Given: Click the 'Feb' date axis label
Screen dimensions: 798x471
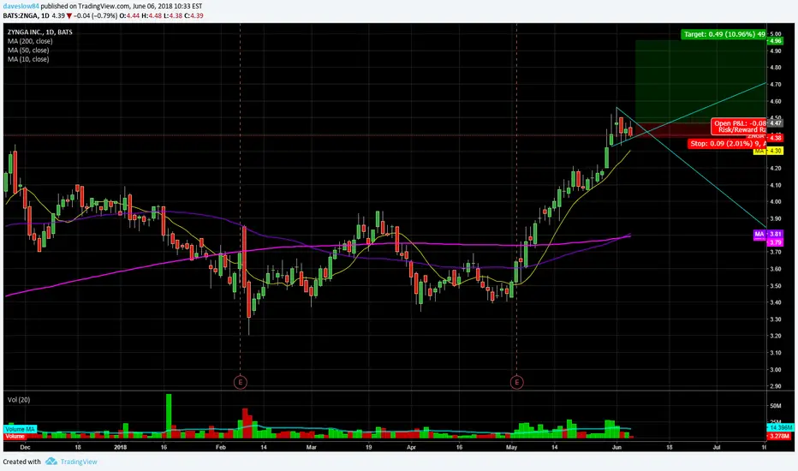Looking at the screenshot, I should coord(220,448).
